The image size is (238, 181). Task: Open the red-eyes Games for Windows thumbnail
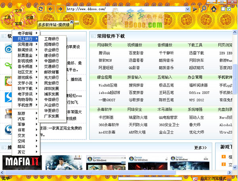pos(148,163)
